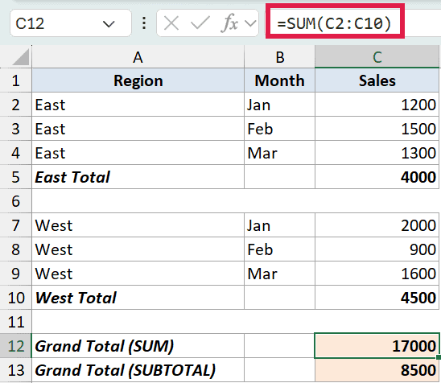441x383 pixels.
Task: Expand the fx function dropdown arrow
Action: 250,23
